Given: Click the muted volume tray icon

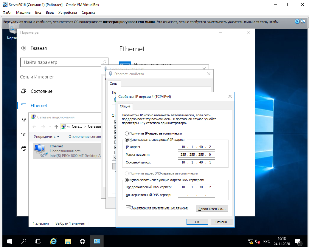Looking at the screenshot, I should pos(257,241).
